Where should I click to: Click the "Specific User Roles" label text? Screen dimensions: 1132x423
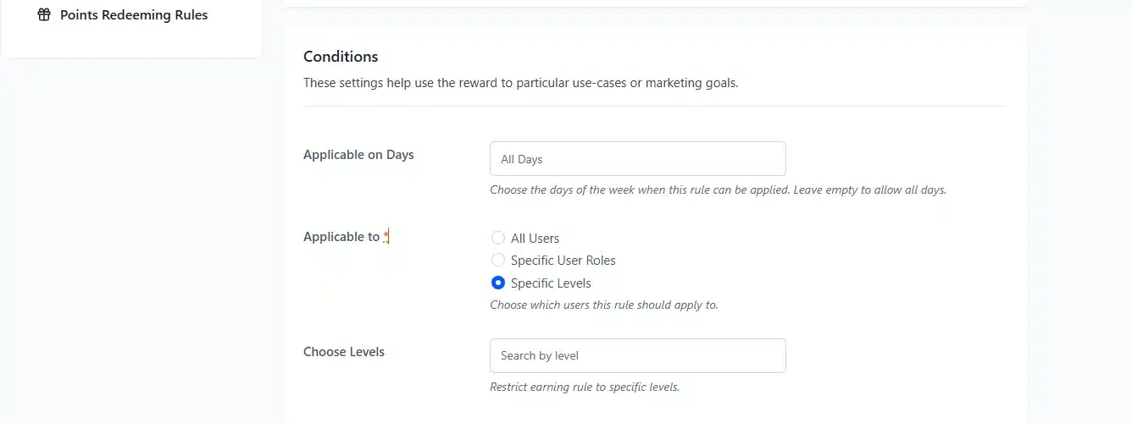point(563,261)
